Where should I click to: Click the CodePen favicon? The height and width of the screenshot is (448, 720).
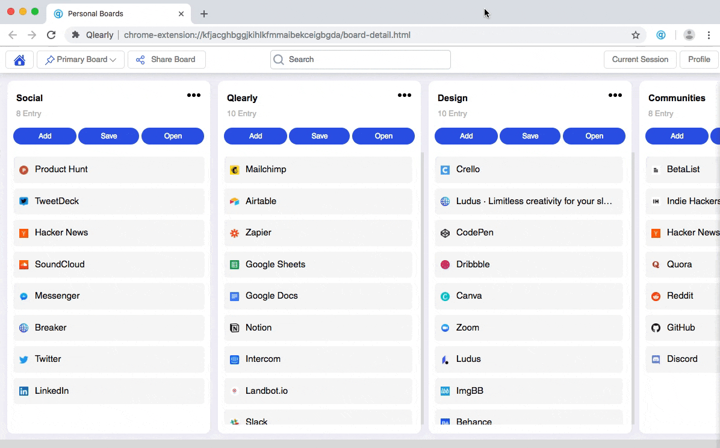tap(445, 233)
